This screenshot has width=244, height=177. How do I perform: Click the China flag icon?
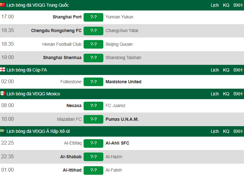click(3, 5)
